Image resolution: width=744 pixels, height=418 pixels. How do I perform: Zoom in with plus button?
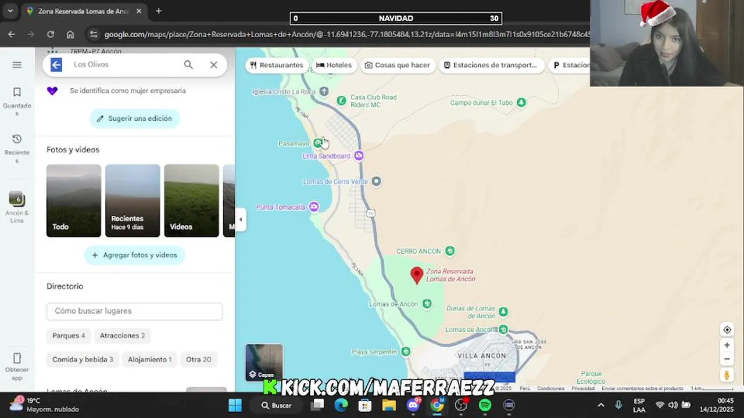click(x=727, y=345)
